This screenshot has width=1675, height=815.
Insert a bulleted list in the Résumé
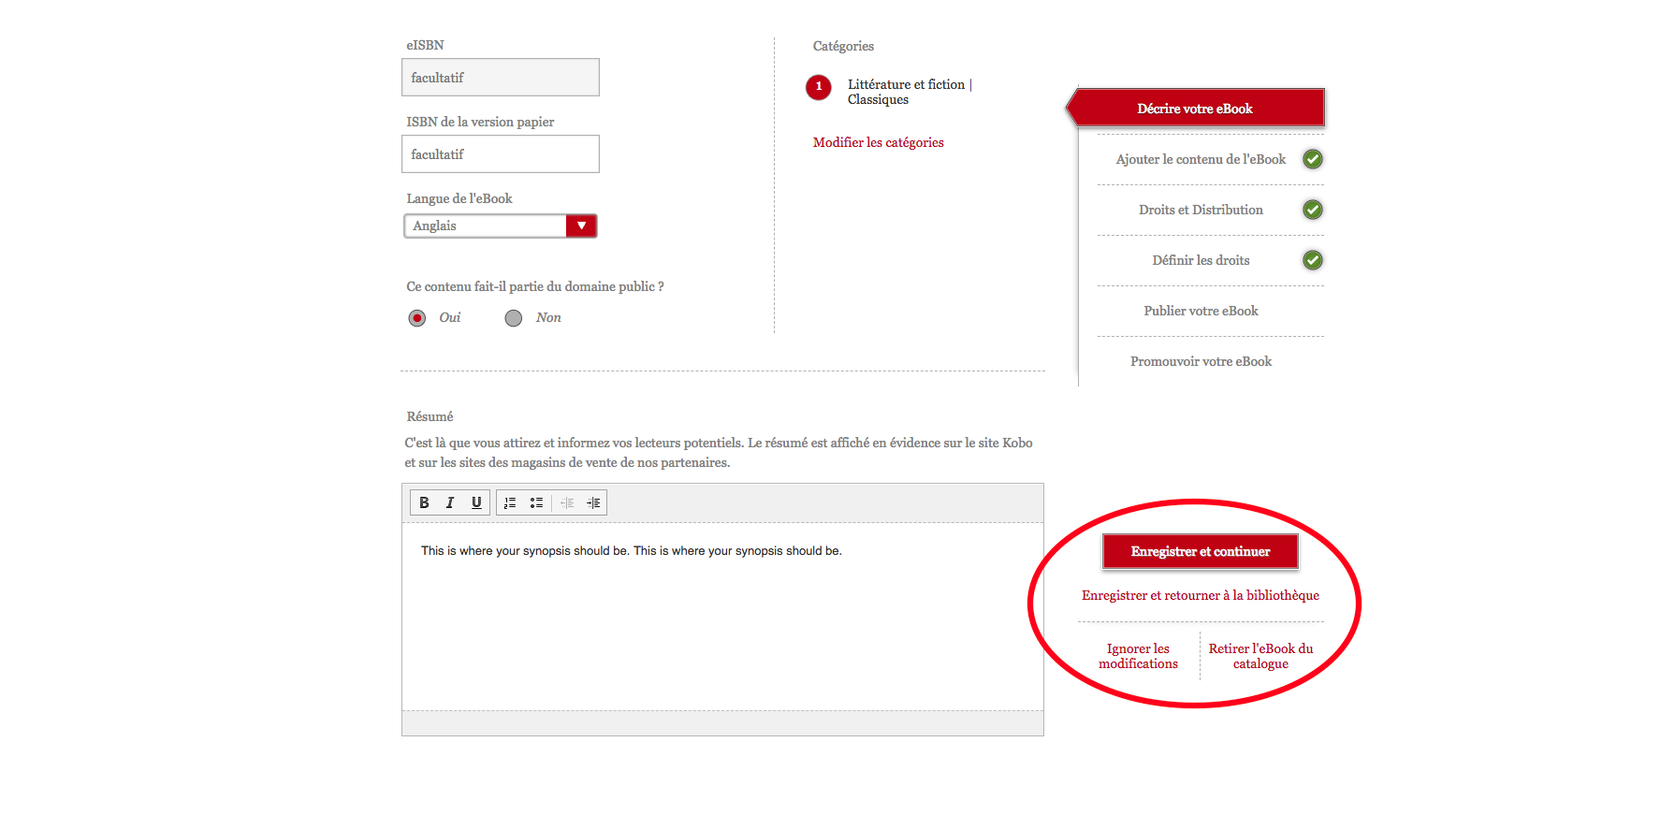[536, 502]
